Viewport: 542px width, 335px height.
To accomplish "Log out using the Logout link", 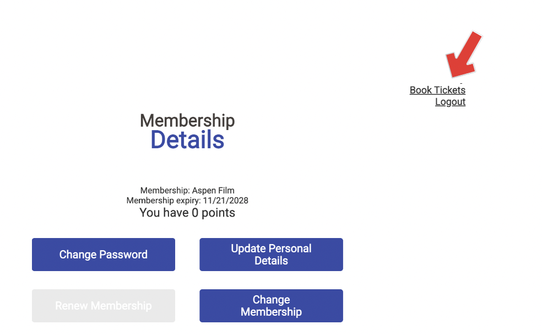I will tap(450, 101).
